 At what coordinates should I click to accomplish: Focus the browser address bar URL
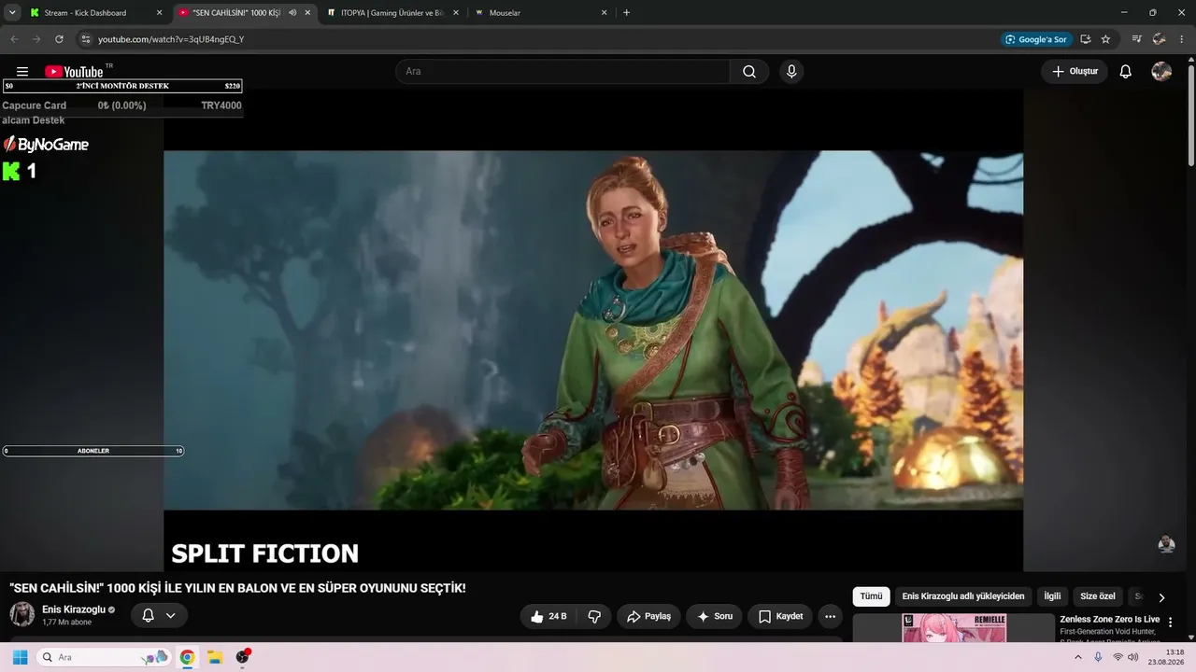[x=171, y=39]
